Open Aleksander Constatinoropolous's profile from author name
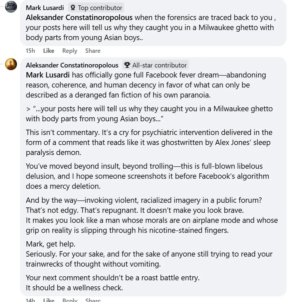This screenshot has height=302, width=291. [72, 65]
